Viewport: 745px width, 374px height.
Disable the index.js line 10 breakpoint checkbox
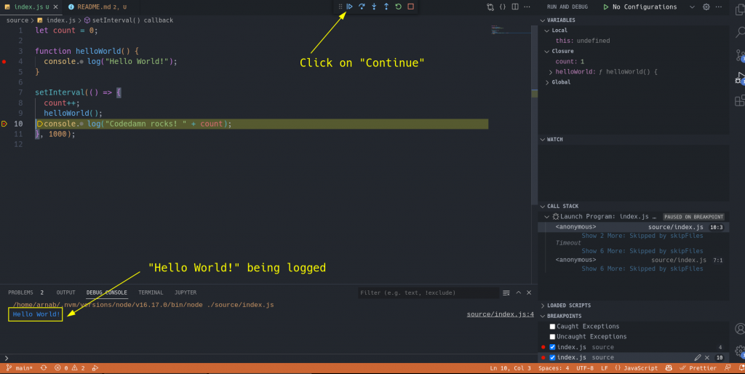[553, 357]
